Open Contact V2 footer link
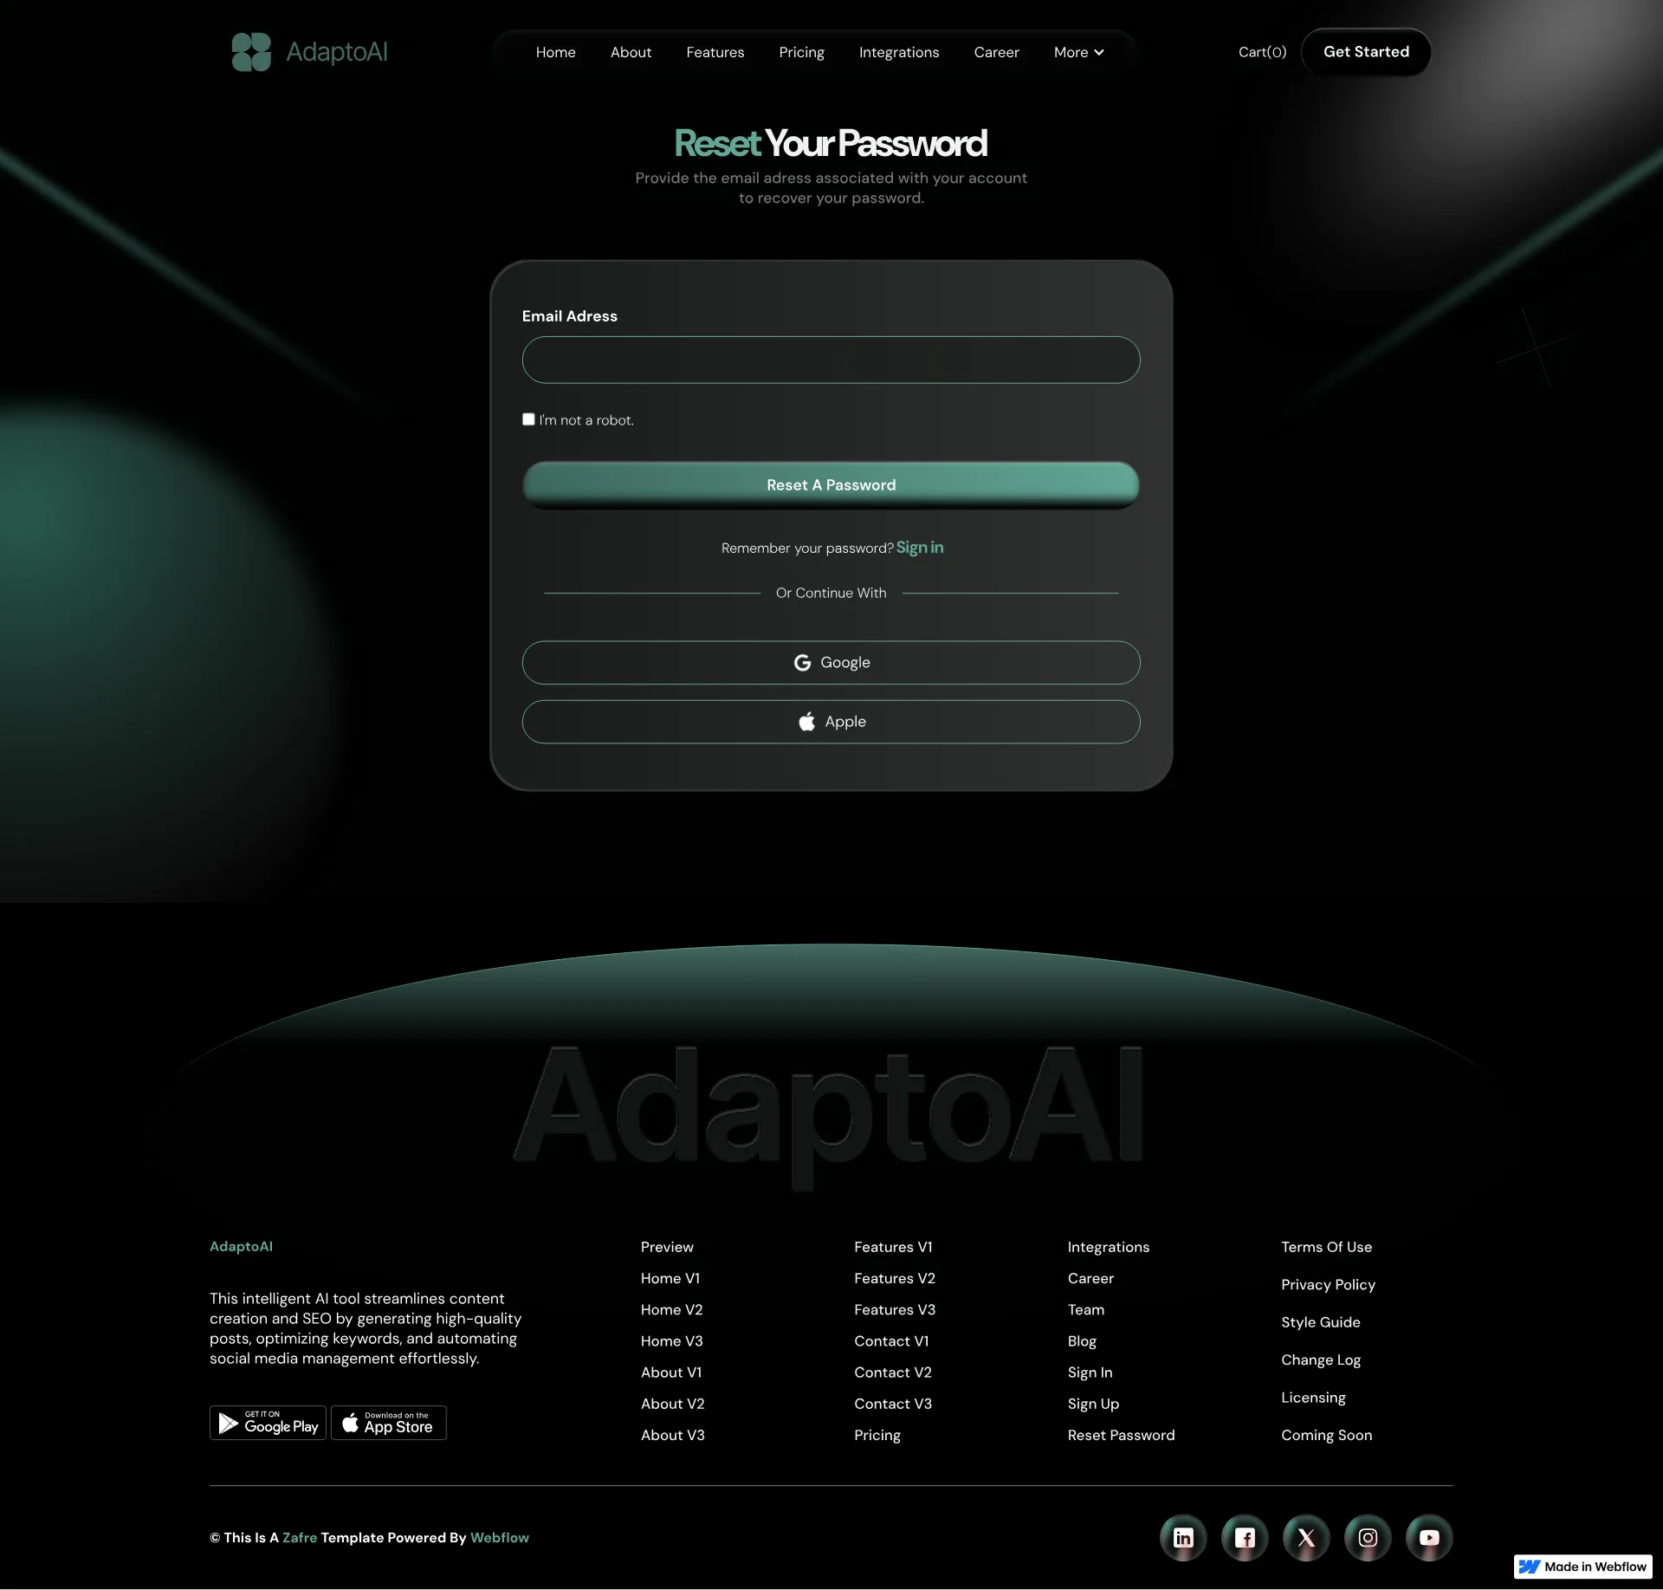Viewport: 1663px width, 1590px height. pyautogui.click(x=893, y=1373)
